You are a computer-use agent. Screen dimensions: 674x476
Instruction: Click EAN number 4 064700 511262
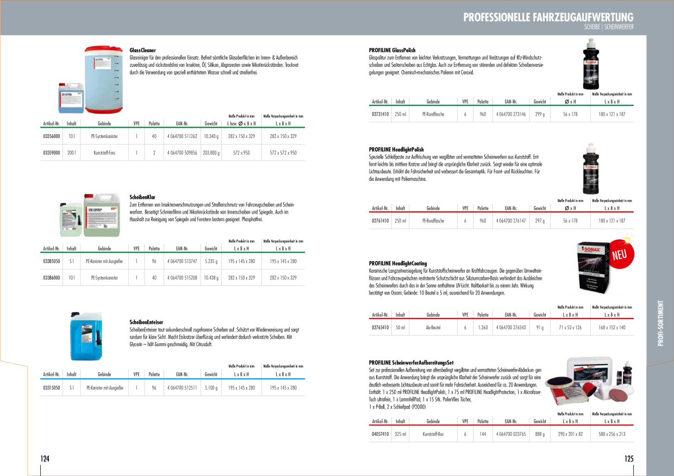point(182,136)
